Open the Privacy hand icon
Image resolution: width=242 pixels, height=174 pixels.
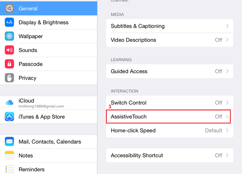[9, 78]
